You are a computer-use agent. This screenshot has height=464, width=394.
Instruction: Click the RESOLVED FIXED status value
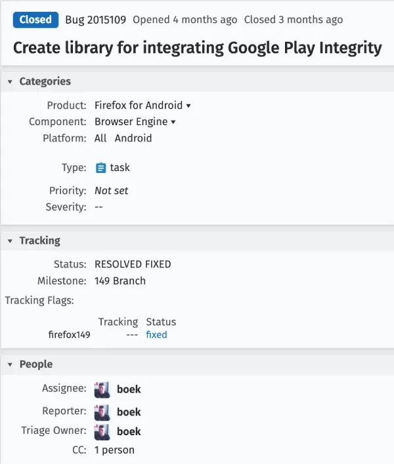133,264
